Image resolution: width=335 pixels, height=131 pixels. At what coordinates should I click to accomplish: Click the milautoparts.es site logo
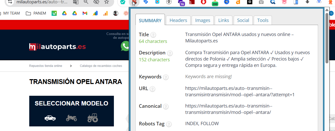(x=57, y=47)
